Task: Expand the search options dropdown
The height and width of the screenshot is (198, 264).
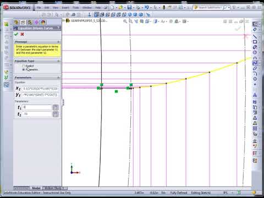Action: click(x=229, y=8)
